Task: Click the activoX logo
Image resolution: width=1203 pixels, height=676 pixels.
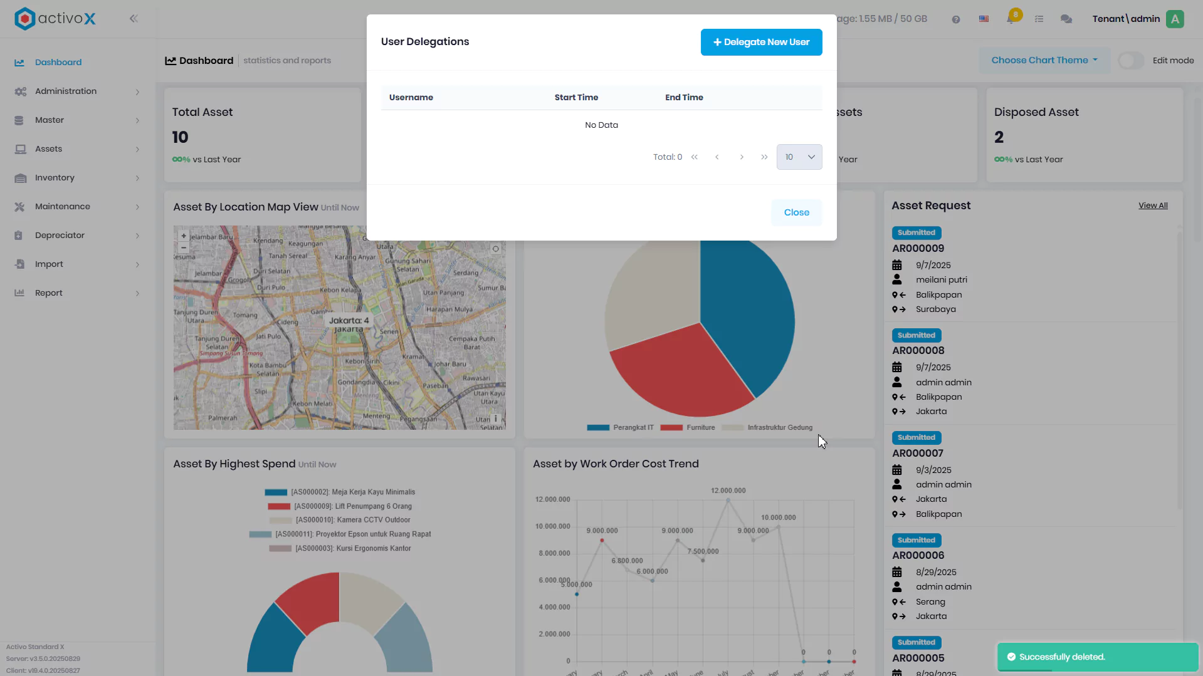Action: [55, 19]
